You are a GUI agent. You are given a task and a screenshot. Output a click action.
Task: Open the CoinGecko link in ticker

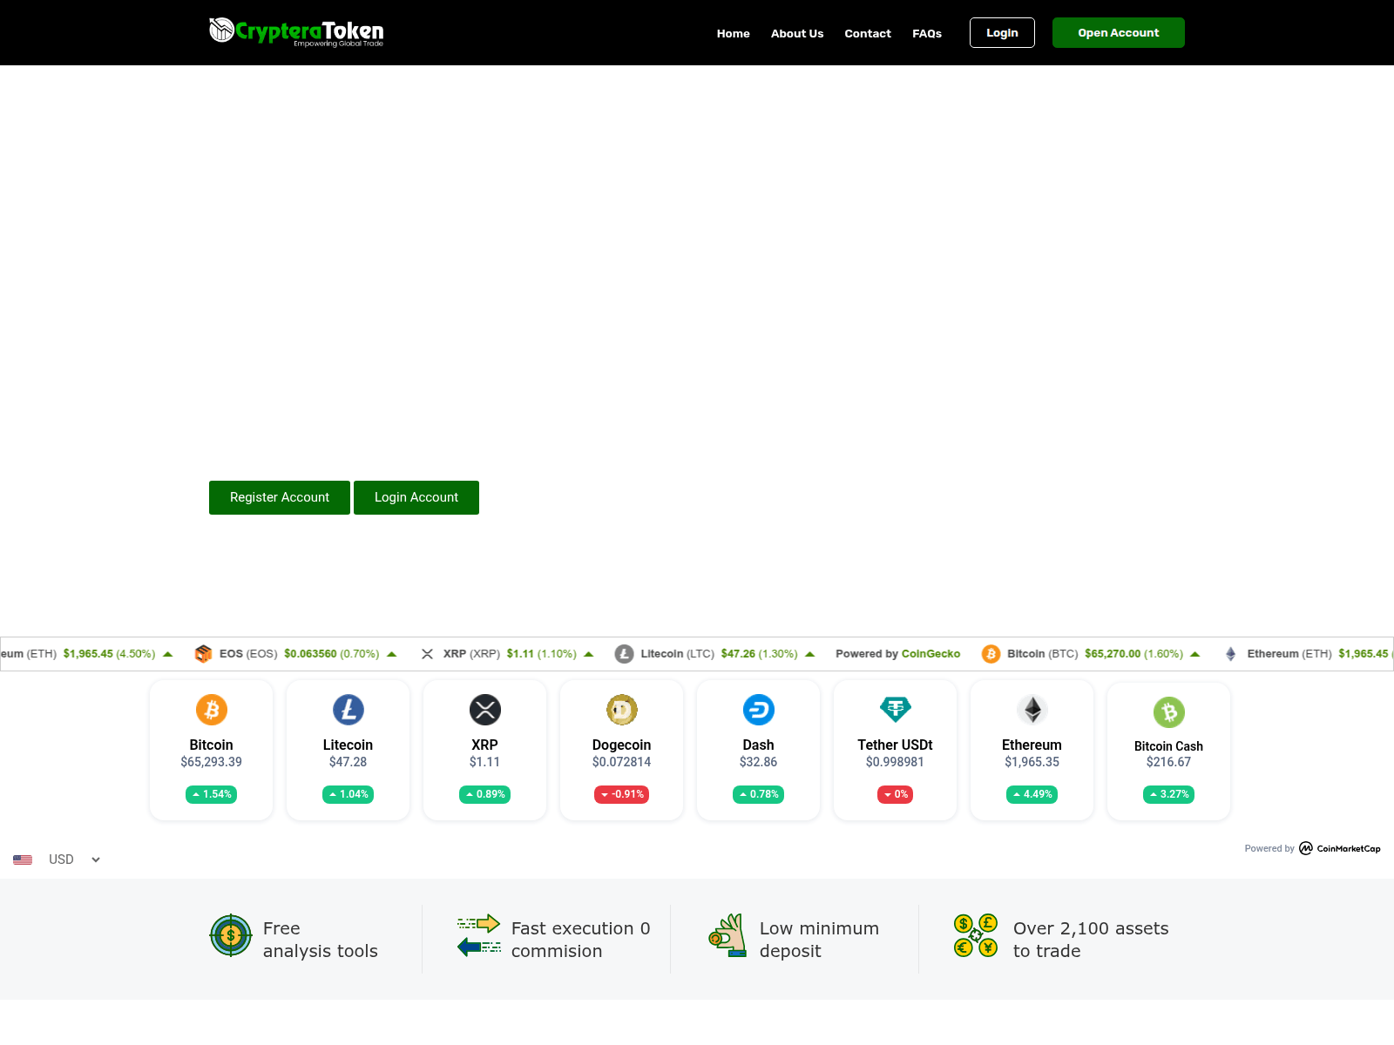click(x=930, y=654)
